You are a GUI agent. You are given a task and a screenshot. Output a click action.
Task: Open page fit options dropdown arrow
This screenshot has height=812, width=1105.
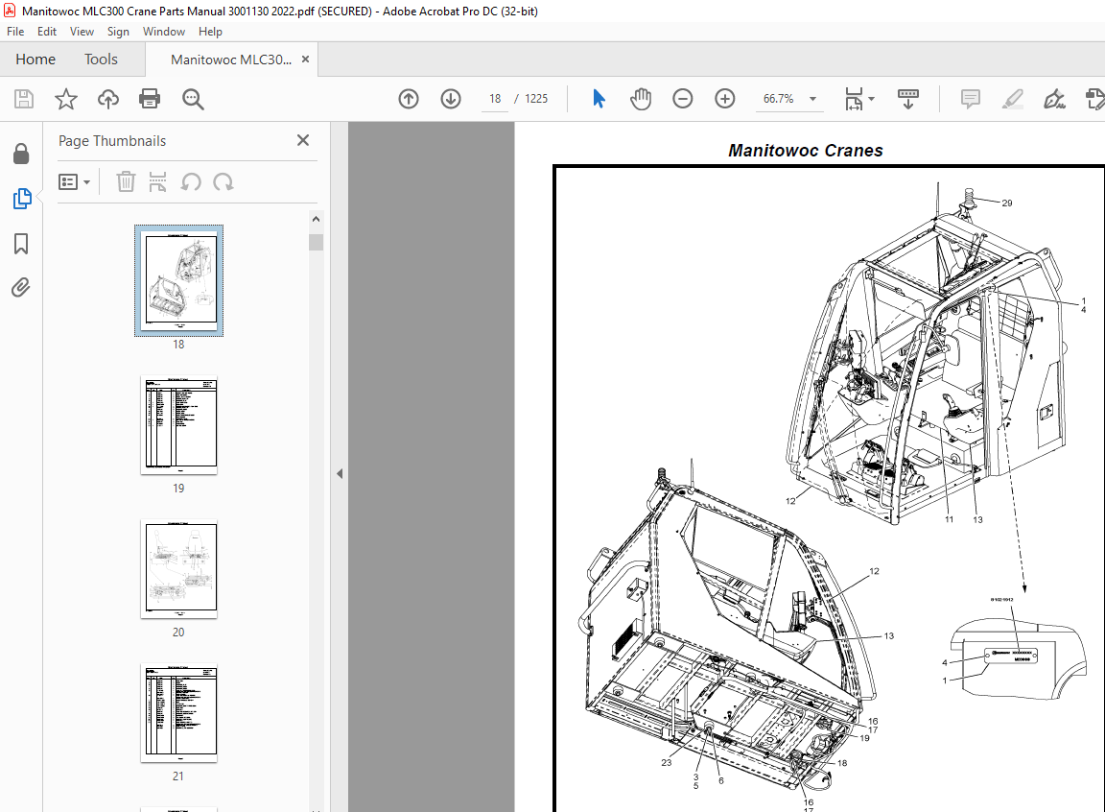[x=872, y=99]
